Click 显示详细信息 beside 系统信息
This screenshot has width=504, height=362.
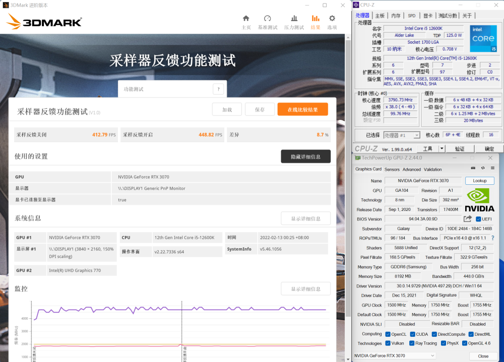[x=306, y=219]
